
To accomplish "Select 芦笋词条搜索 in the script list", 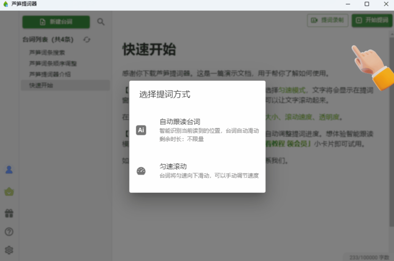I will click(x=47, y=53).
